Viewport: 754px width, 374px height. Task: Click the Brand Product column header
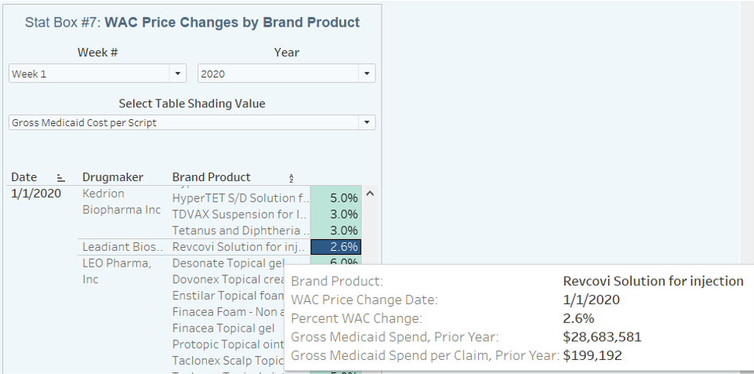coord(211,177)
